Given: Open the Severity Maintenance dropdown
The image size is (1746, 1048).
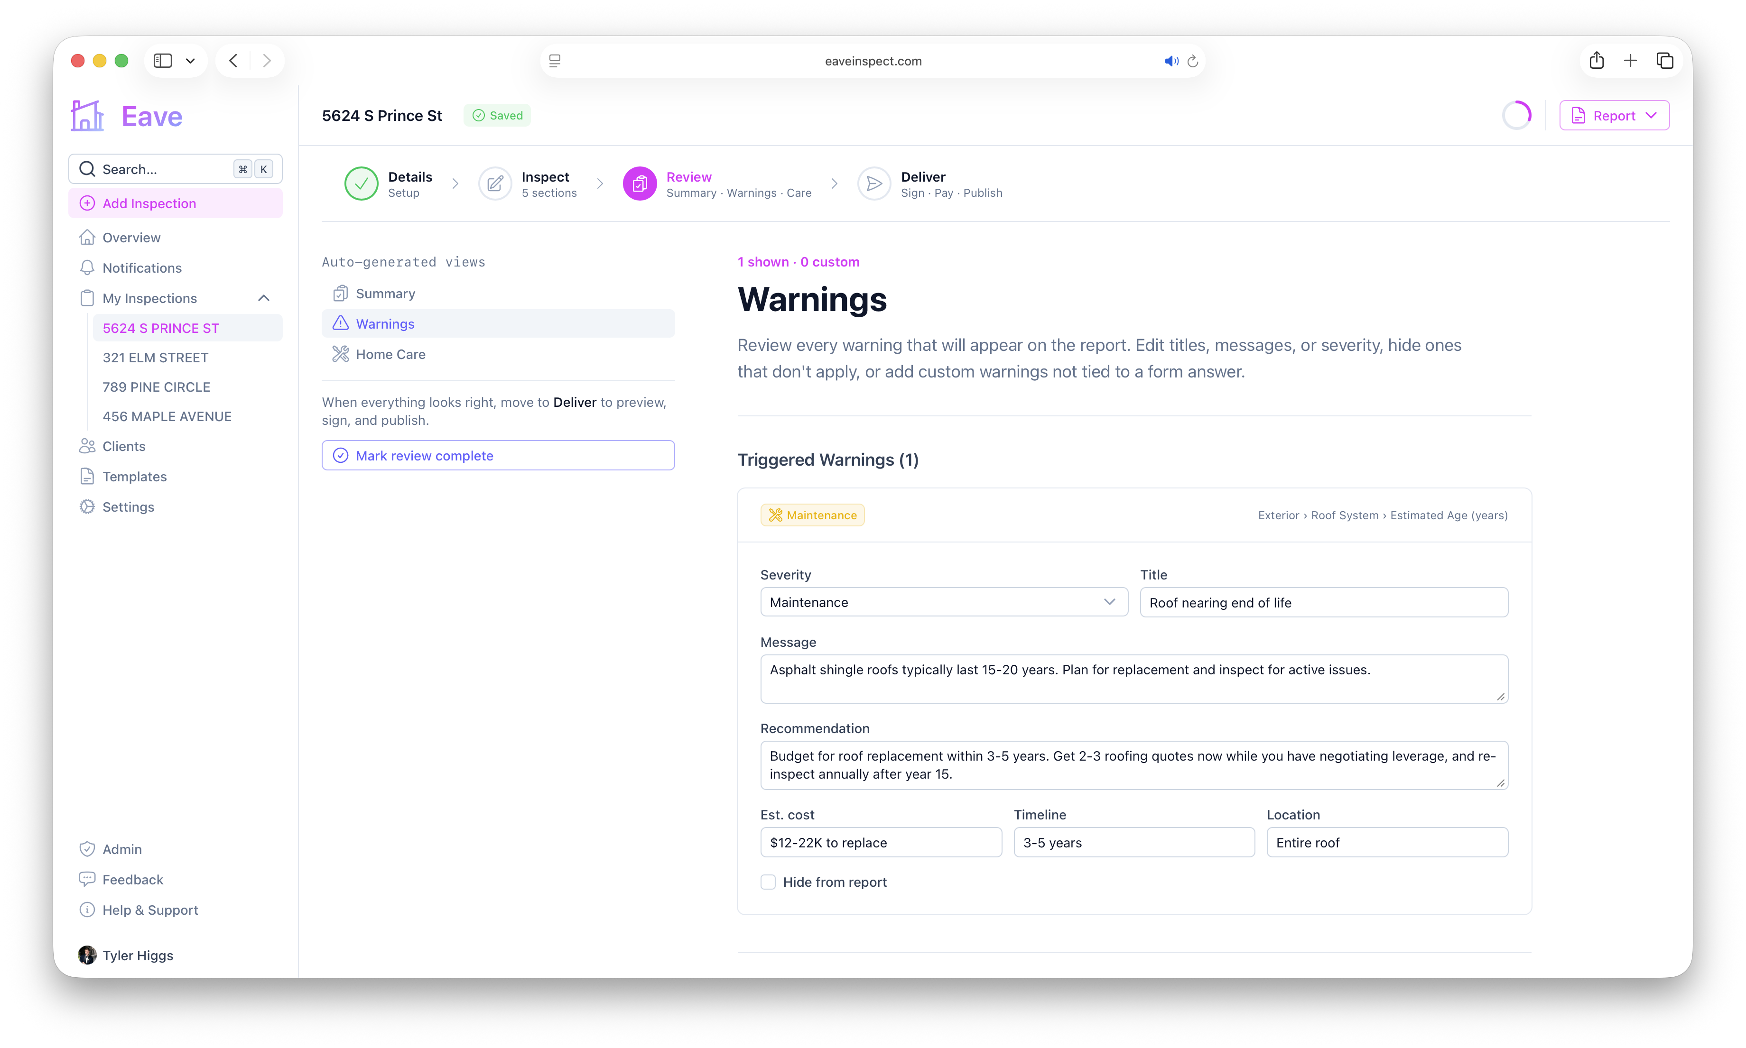Looking at the screenshot, I should pyautogui.click(x=944, y=602).
